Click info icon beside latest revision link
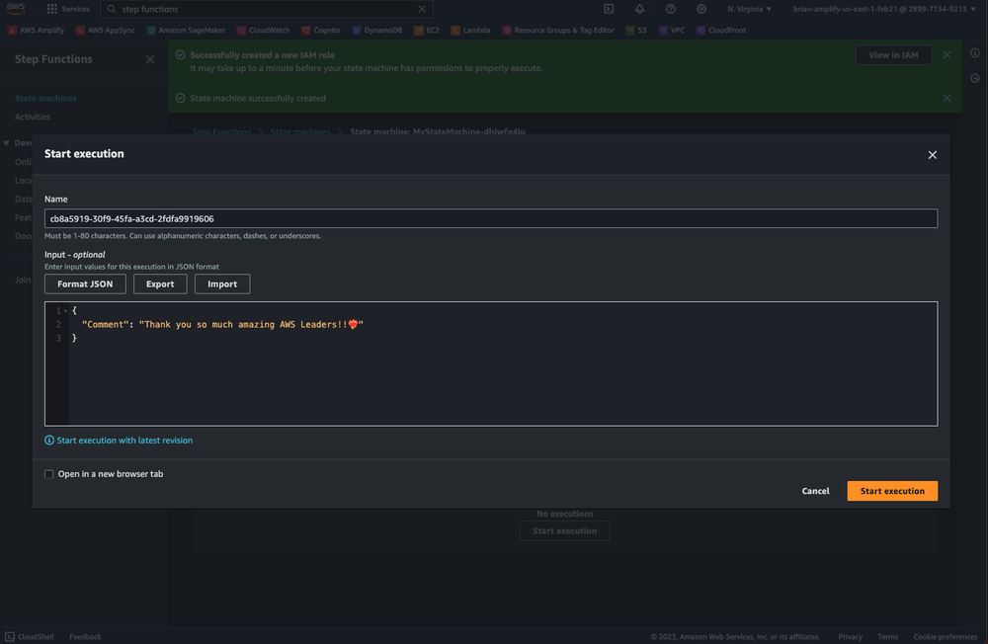Image resolution: width=988 pixels, height=644 pixels. pos(49,441)
